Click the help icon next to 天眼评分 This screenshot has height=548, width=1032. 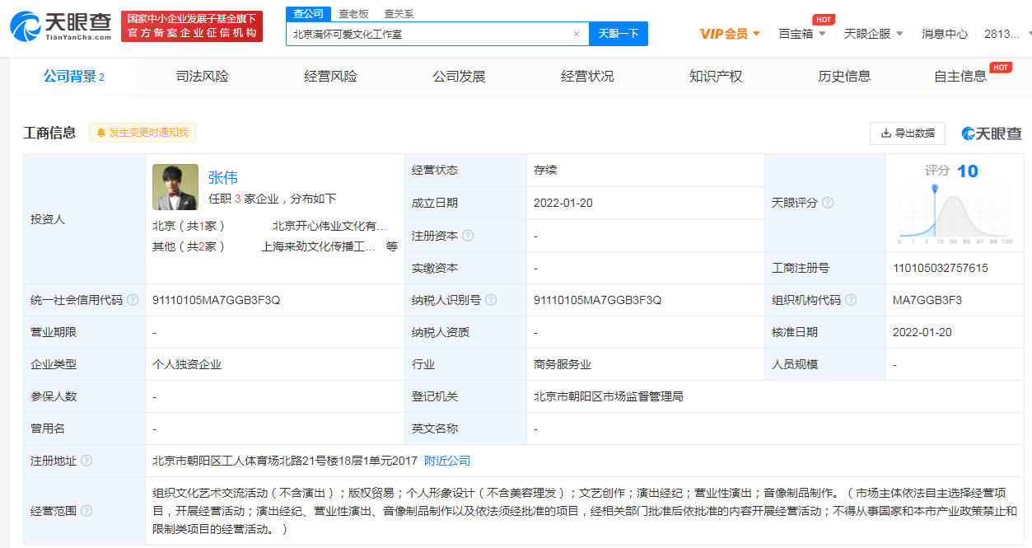coord(828,203)
